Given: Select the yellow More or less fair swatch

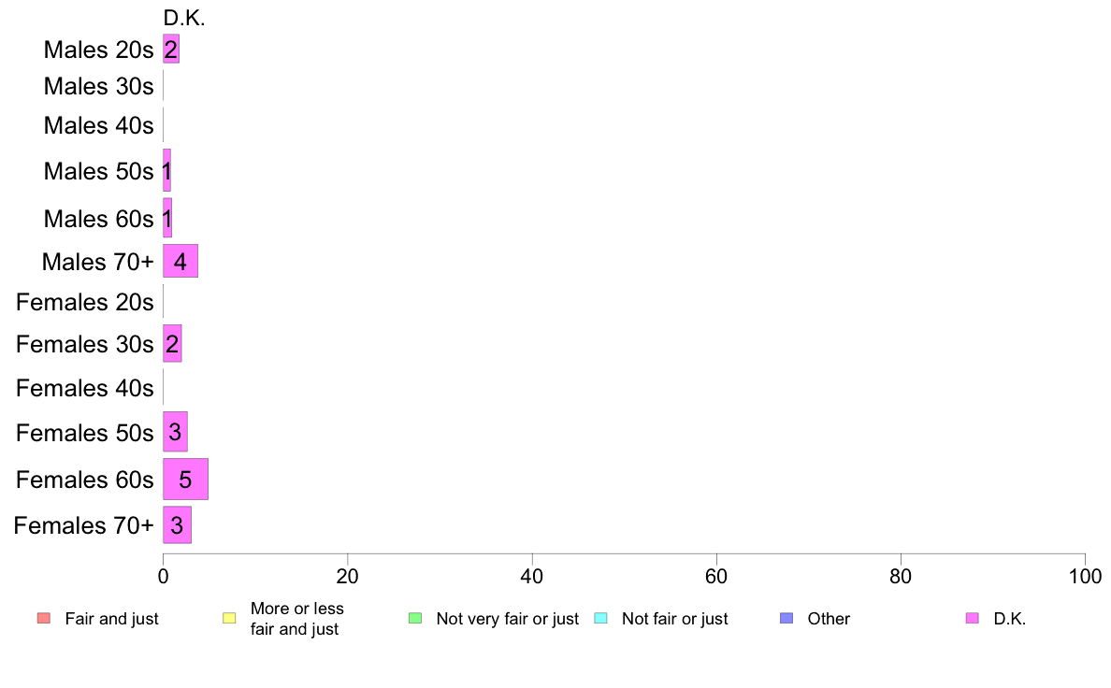Looking at the screenshot, I should coord(229,619).
